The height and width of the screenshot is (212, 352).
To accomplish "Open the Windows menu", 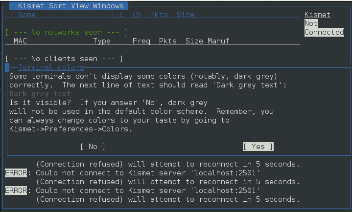I will tap(108, 6).
